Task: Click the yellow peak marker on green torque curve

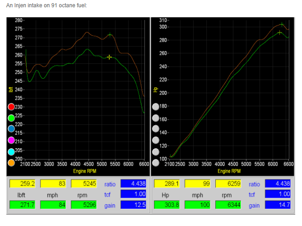Action: (x=109, y=57)
